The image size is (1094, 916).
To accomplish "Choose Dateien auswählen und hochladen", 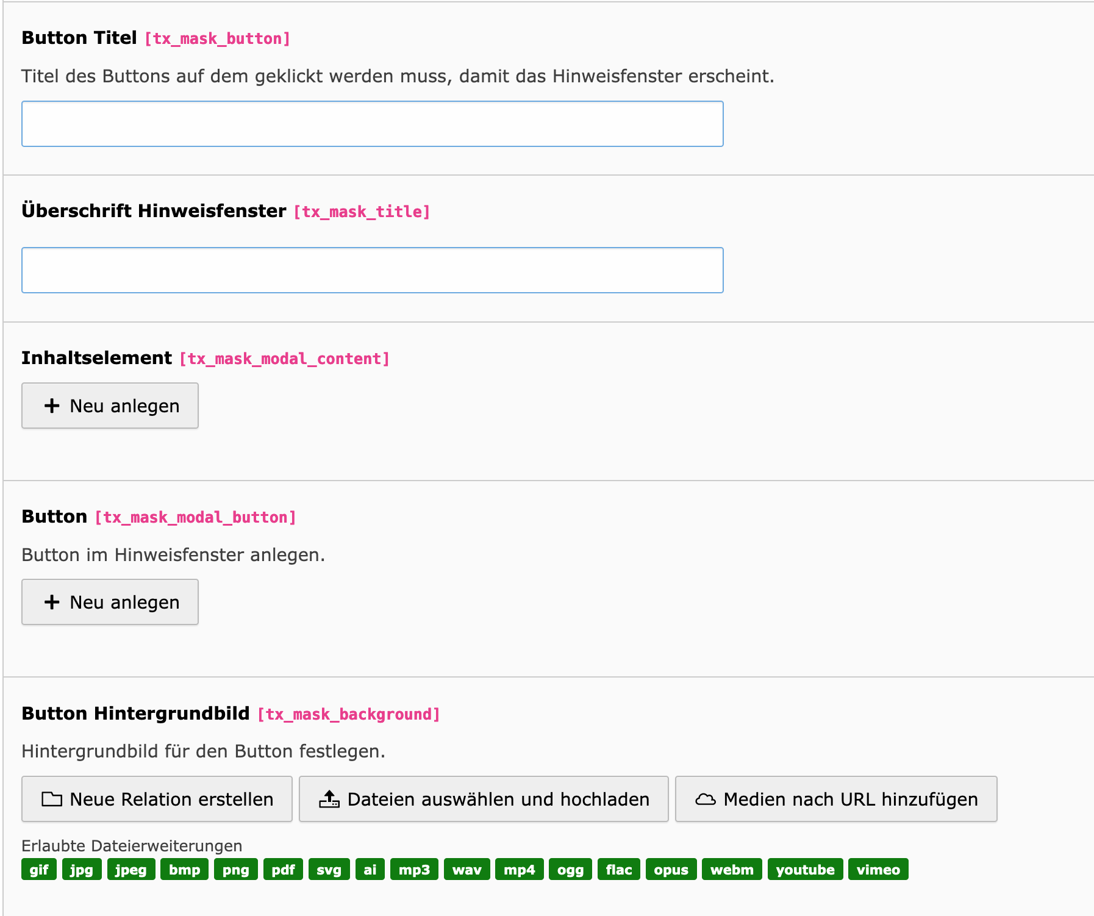I will click(x=484, y=799).
